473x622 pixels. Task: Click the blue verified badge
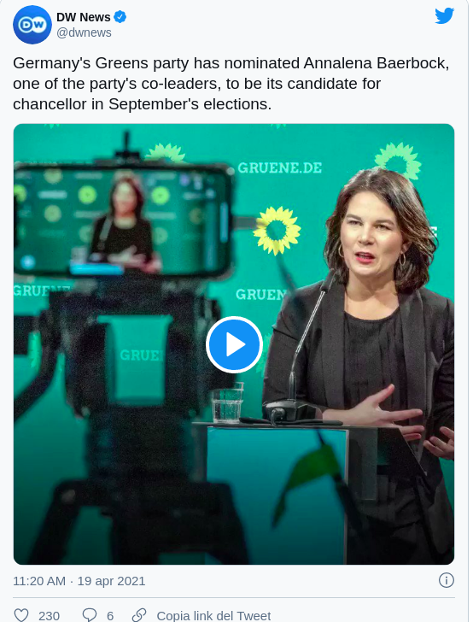point(120,17)
